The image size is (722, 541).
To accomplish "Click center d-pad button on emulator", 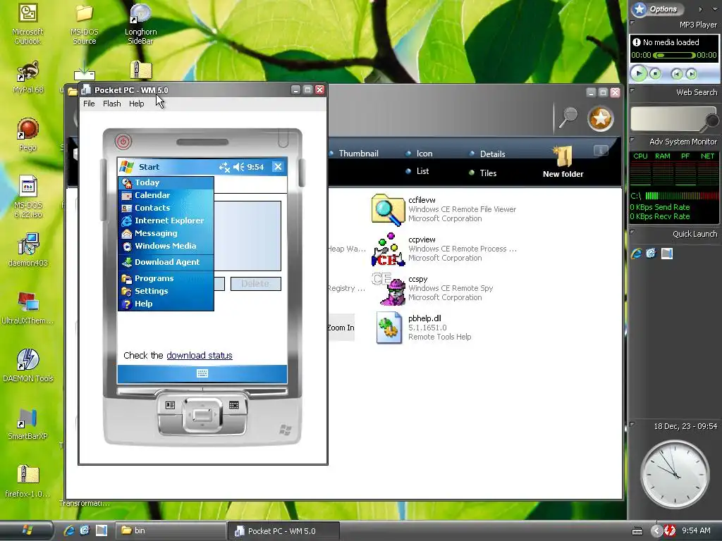I will (x=202, y=416).
